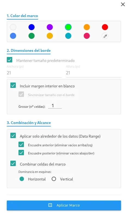The image size is (127, 219).
Task: Pick the red frame color
Action: click(x=105, y=27)
